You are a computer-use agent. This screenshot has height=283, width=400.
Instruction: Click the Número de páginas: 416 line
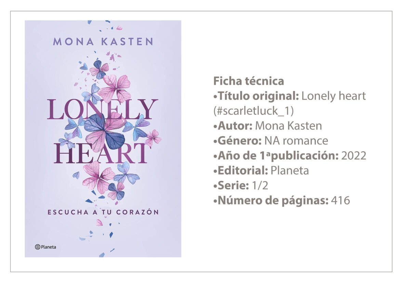282,201
